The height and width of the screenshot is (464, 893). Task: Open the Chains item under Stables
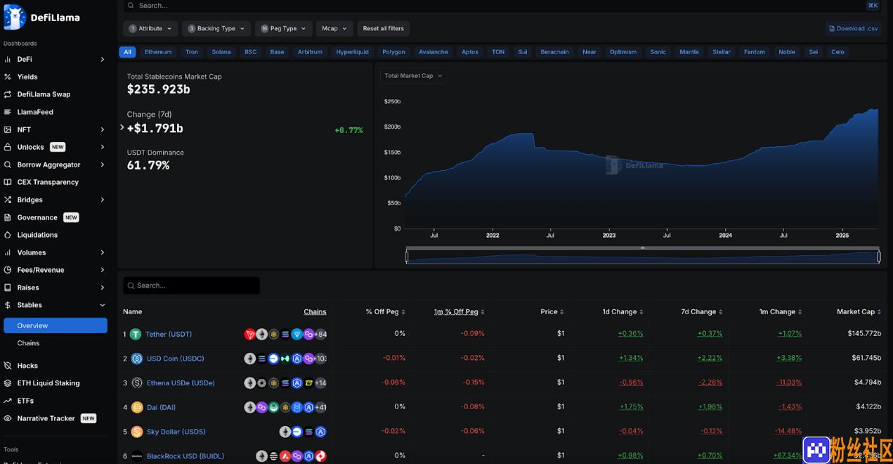coord(28,343)
